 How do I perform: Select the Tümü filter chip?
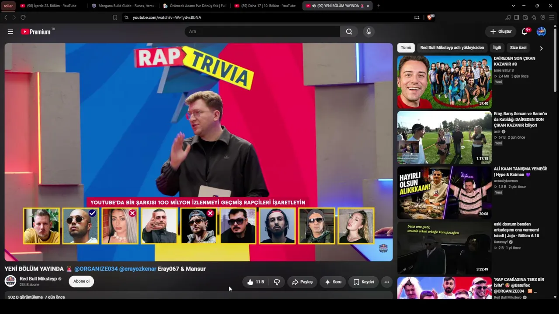click(x=406, y=48)
